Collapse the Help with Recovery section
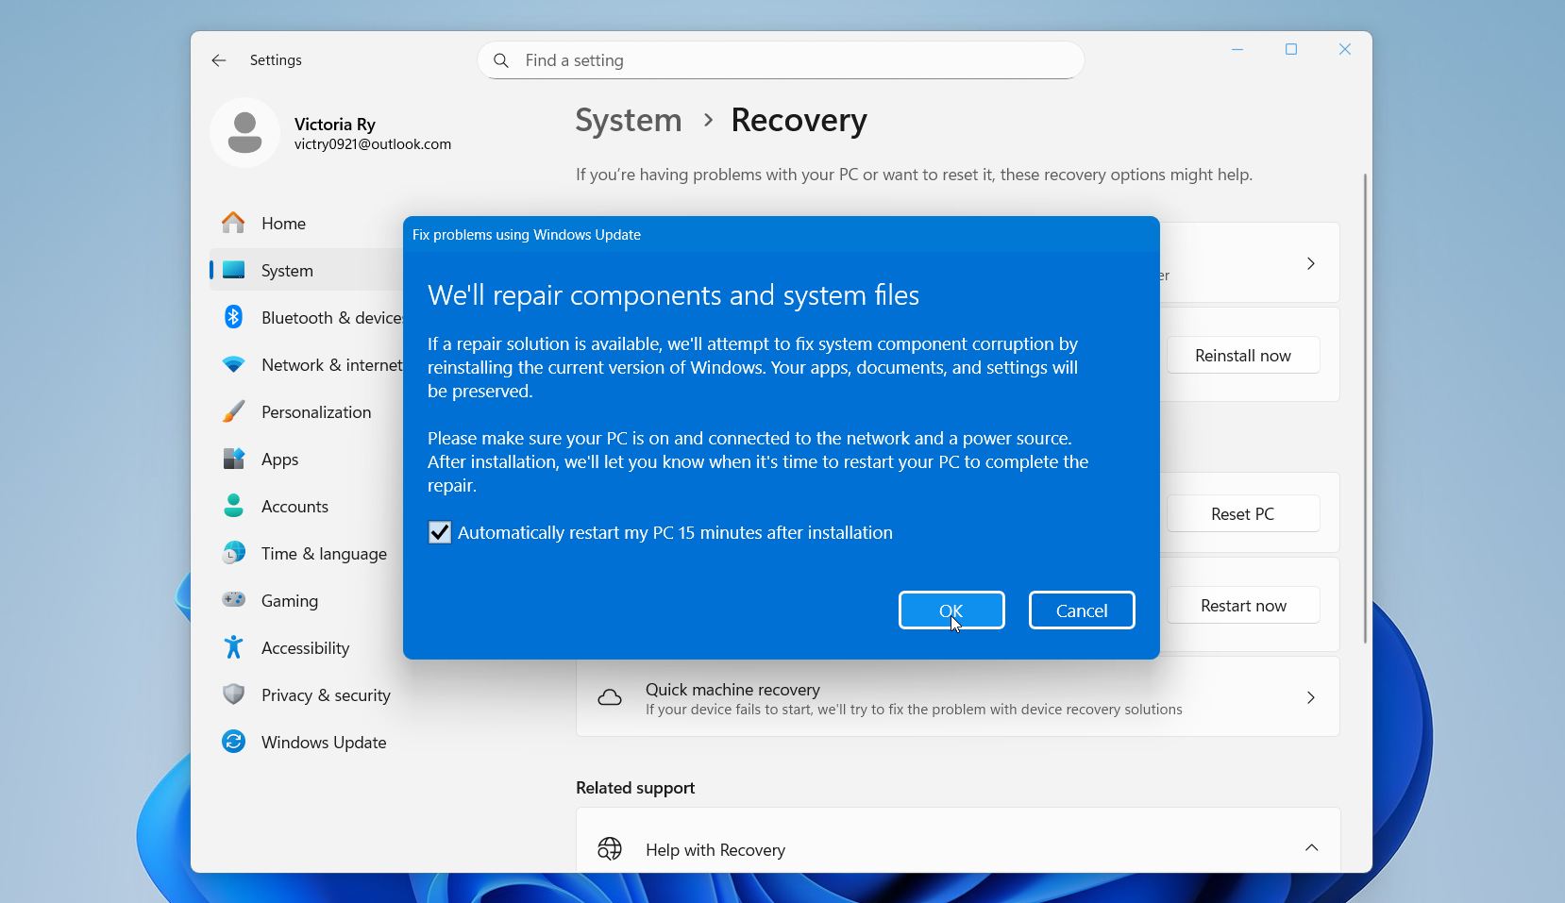1565x903 pixels. coord(1311,848)
